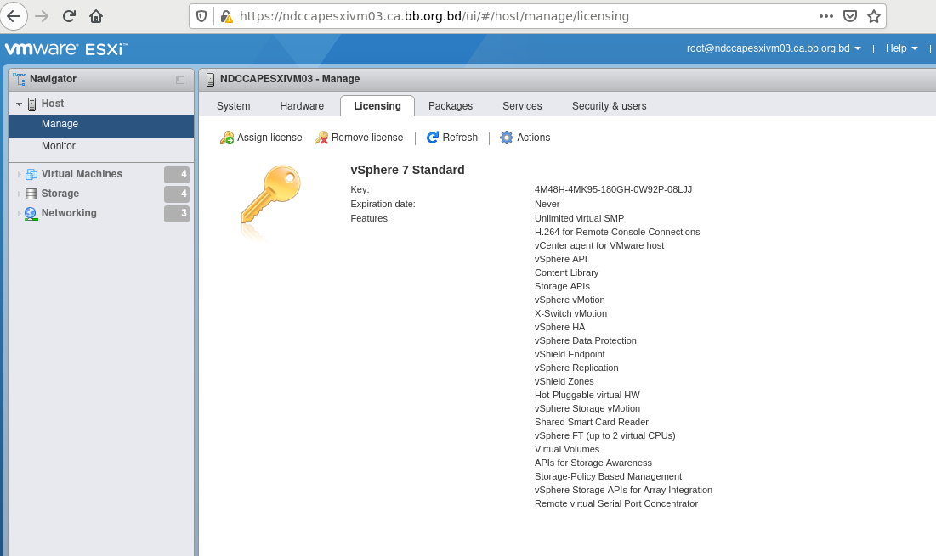
Task: Open the Help dropdown menu
Action: [x=901, y=48]
